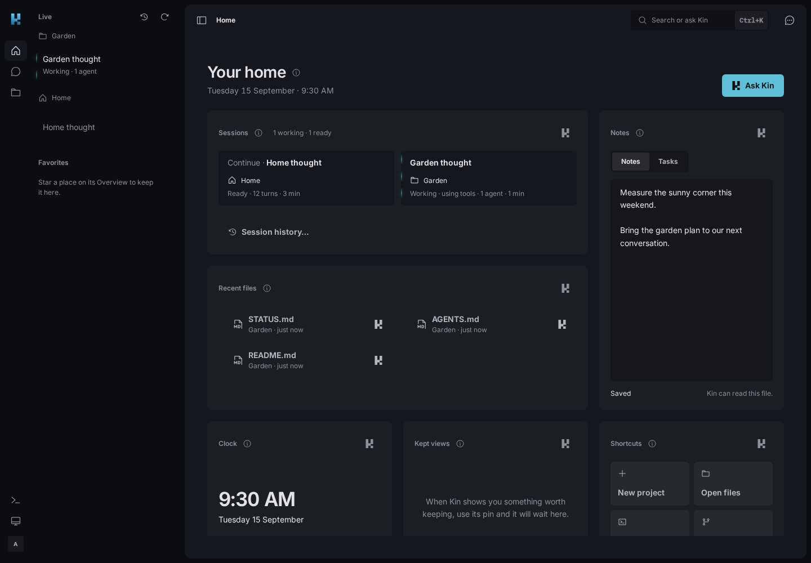Click the Kin icon on the Recent files card header
The height and width of the screenshot is (563, 811).
tap(565, 288)
